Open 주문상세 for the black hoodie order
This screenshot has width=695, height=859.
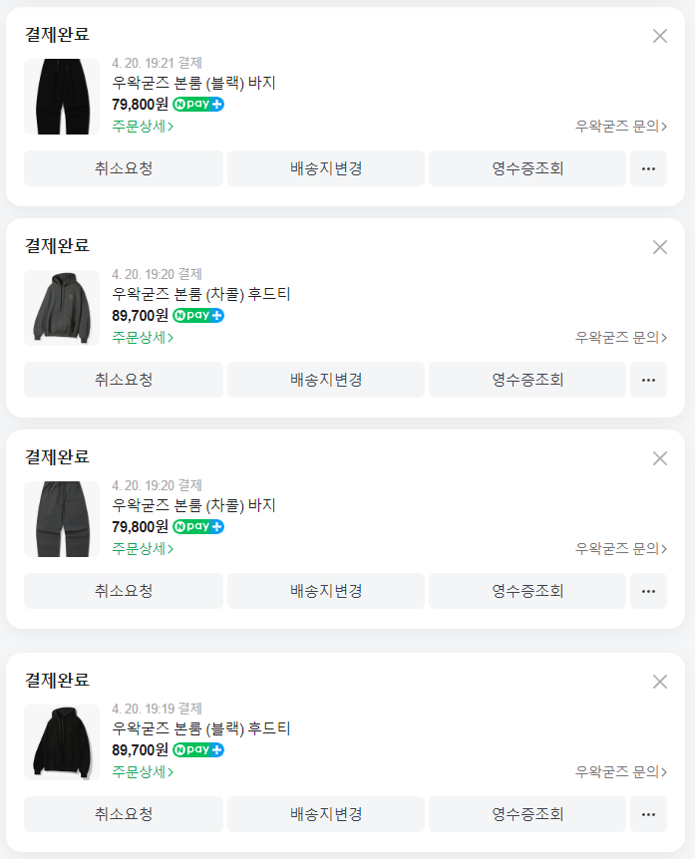point(143,771)
